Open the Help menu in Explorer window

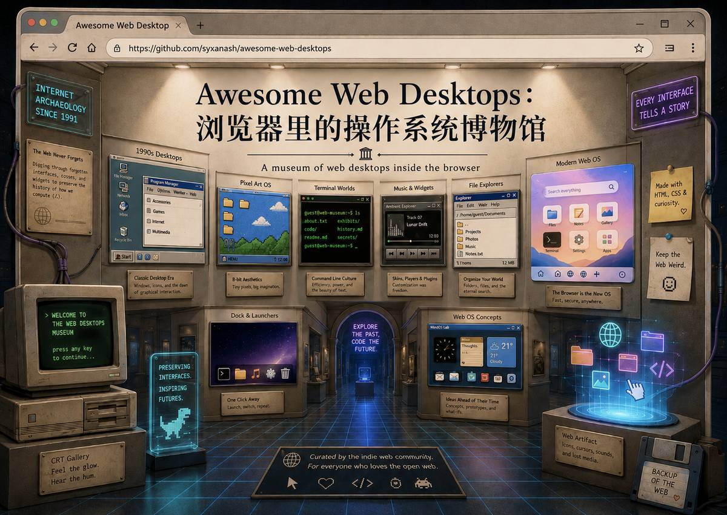click(496, 206)
